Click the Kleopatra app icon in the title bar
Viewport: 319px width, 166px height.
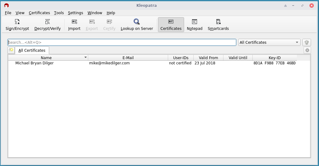tap(6, 6)
